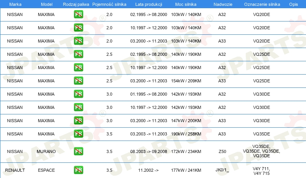
Task: Click fuel icon in Murano row
Action: (78, 151)
